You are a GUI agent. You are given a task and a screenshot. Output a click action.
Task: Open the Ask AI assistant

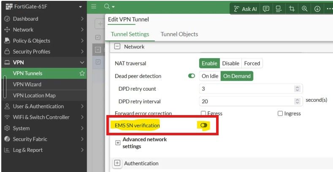pyautogui.click(x=245, y=9)
